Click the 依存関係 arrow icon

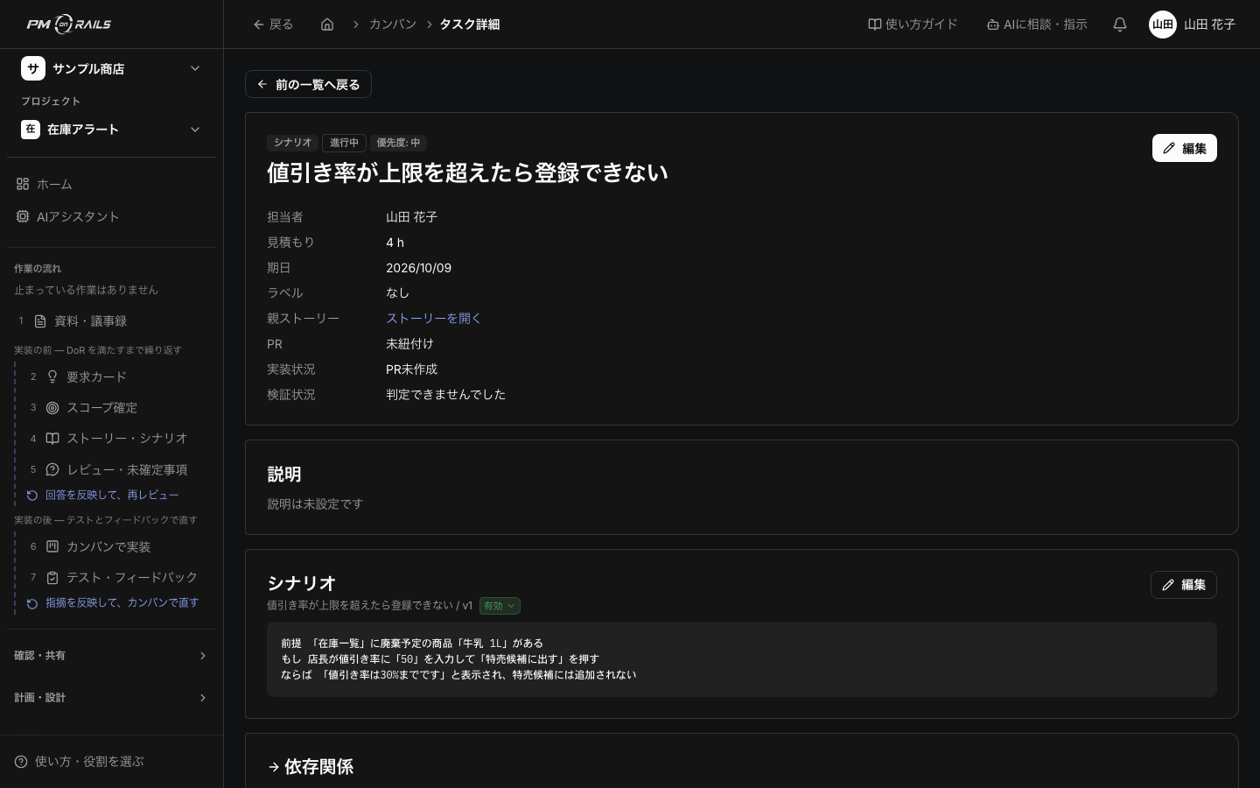pyautogui.click(x=274, y=767)
